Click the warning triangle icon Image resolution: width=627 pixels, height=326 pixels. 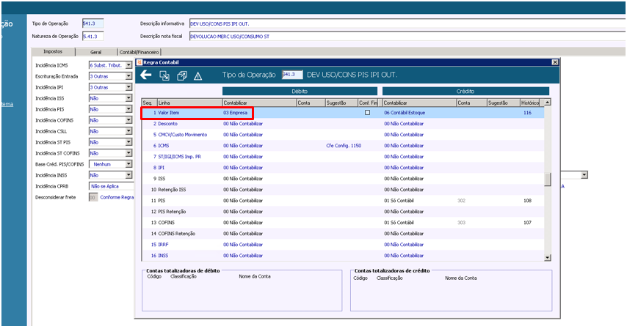click(x=197, y=75)
